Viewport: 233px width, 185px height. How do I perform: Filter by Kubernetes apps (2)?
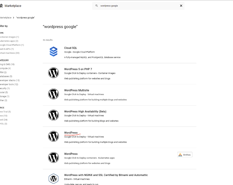click(9, 41)
